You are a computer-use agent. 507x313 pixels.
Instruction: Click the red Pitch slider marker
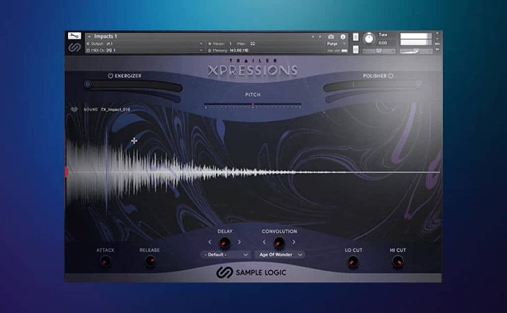point(253,105)
